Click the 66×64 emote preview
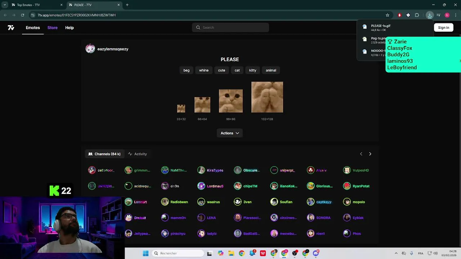Image resolution: width=461 pixels, height=259 pixels. pyautogui.click(x=202, y=105)
